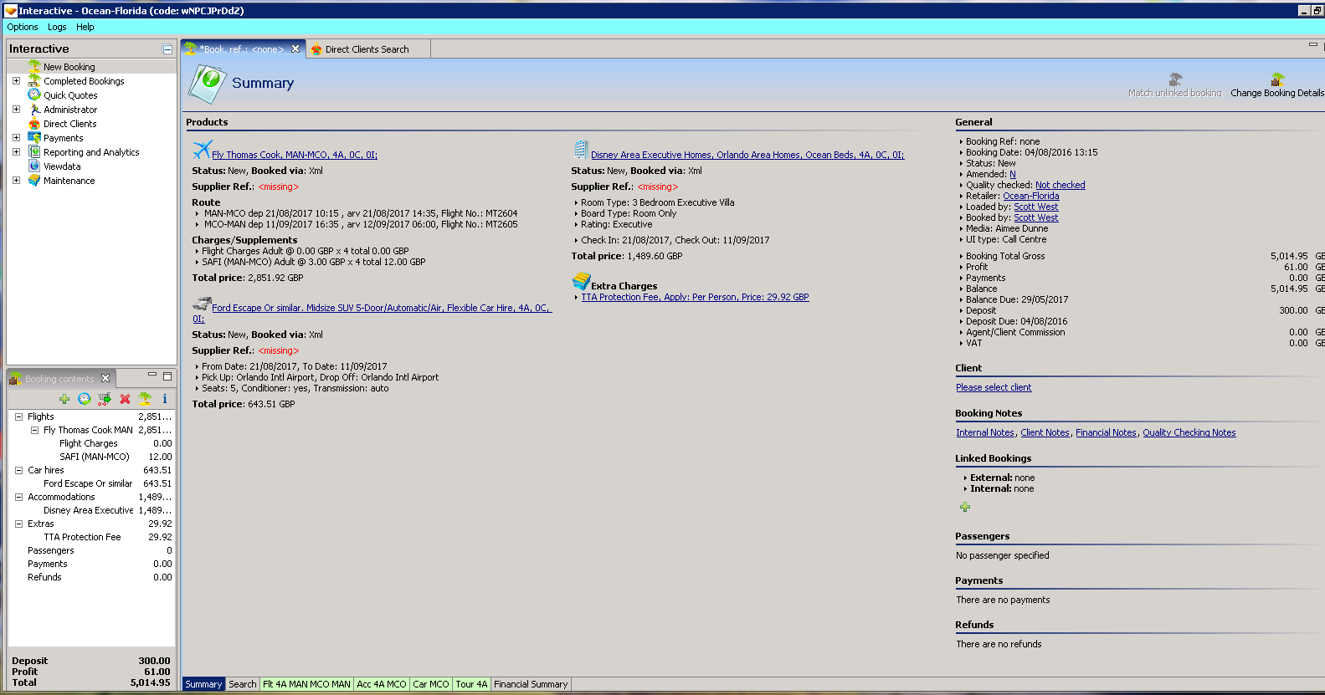Image resolution: width=1325 pixels, height=695 pixels.
Task: Click the Please select client link
Action: [994, 387]
